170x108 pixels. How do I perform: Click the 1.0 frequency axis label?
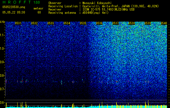click(2, 49)
